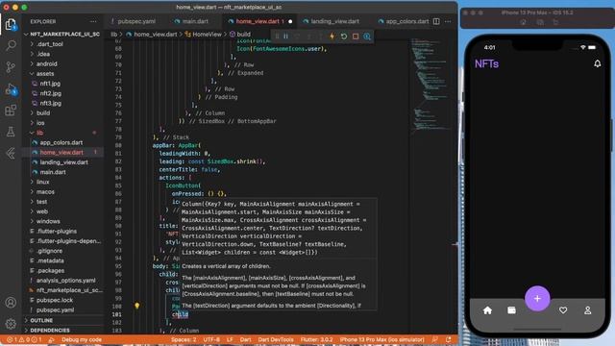Switch to the app_colors.dart tab
The width and height of the screenshot is (615, 346).
click(x=407, y=21)
